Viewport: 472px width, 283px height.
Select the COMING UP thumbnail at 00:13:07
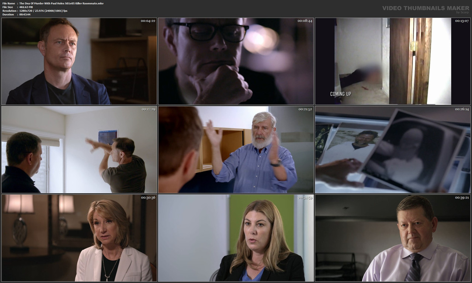pyautogui.click(x=393, y=61)
